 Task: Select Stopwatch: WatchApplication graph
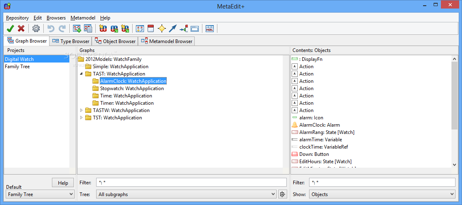(132, 88)
